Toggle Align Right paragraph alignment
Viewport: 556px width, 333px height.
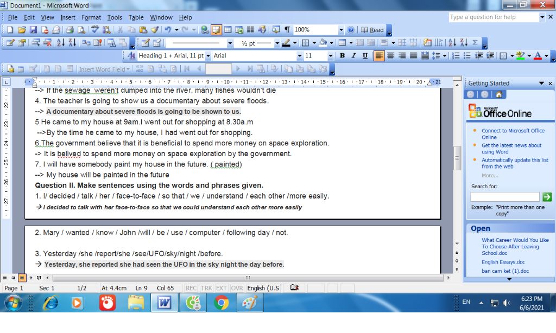(x=402, y=56)
